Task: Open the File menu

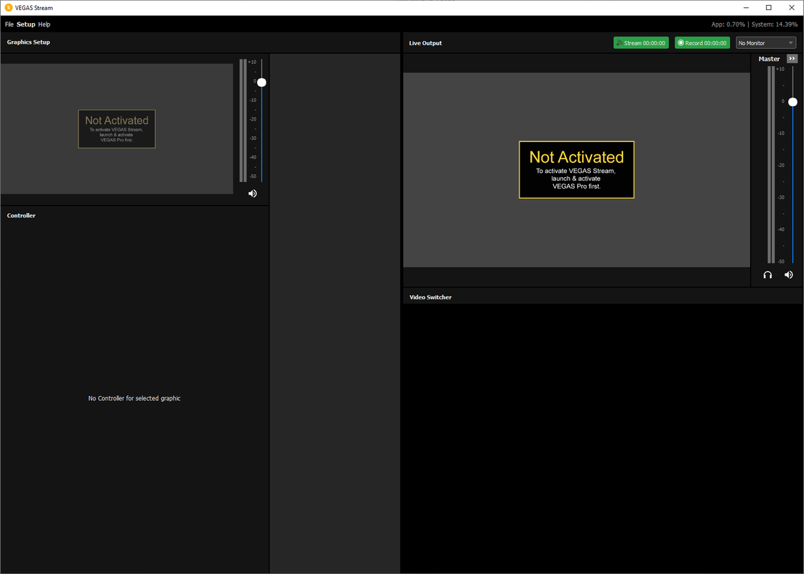Action: point(9,24)
